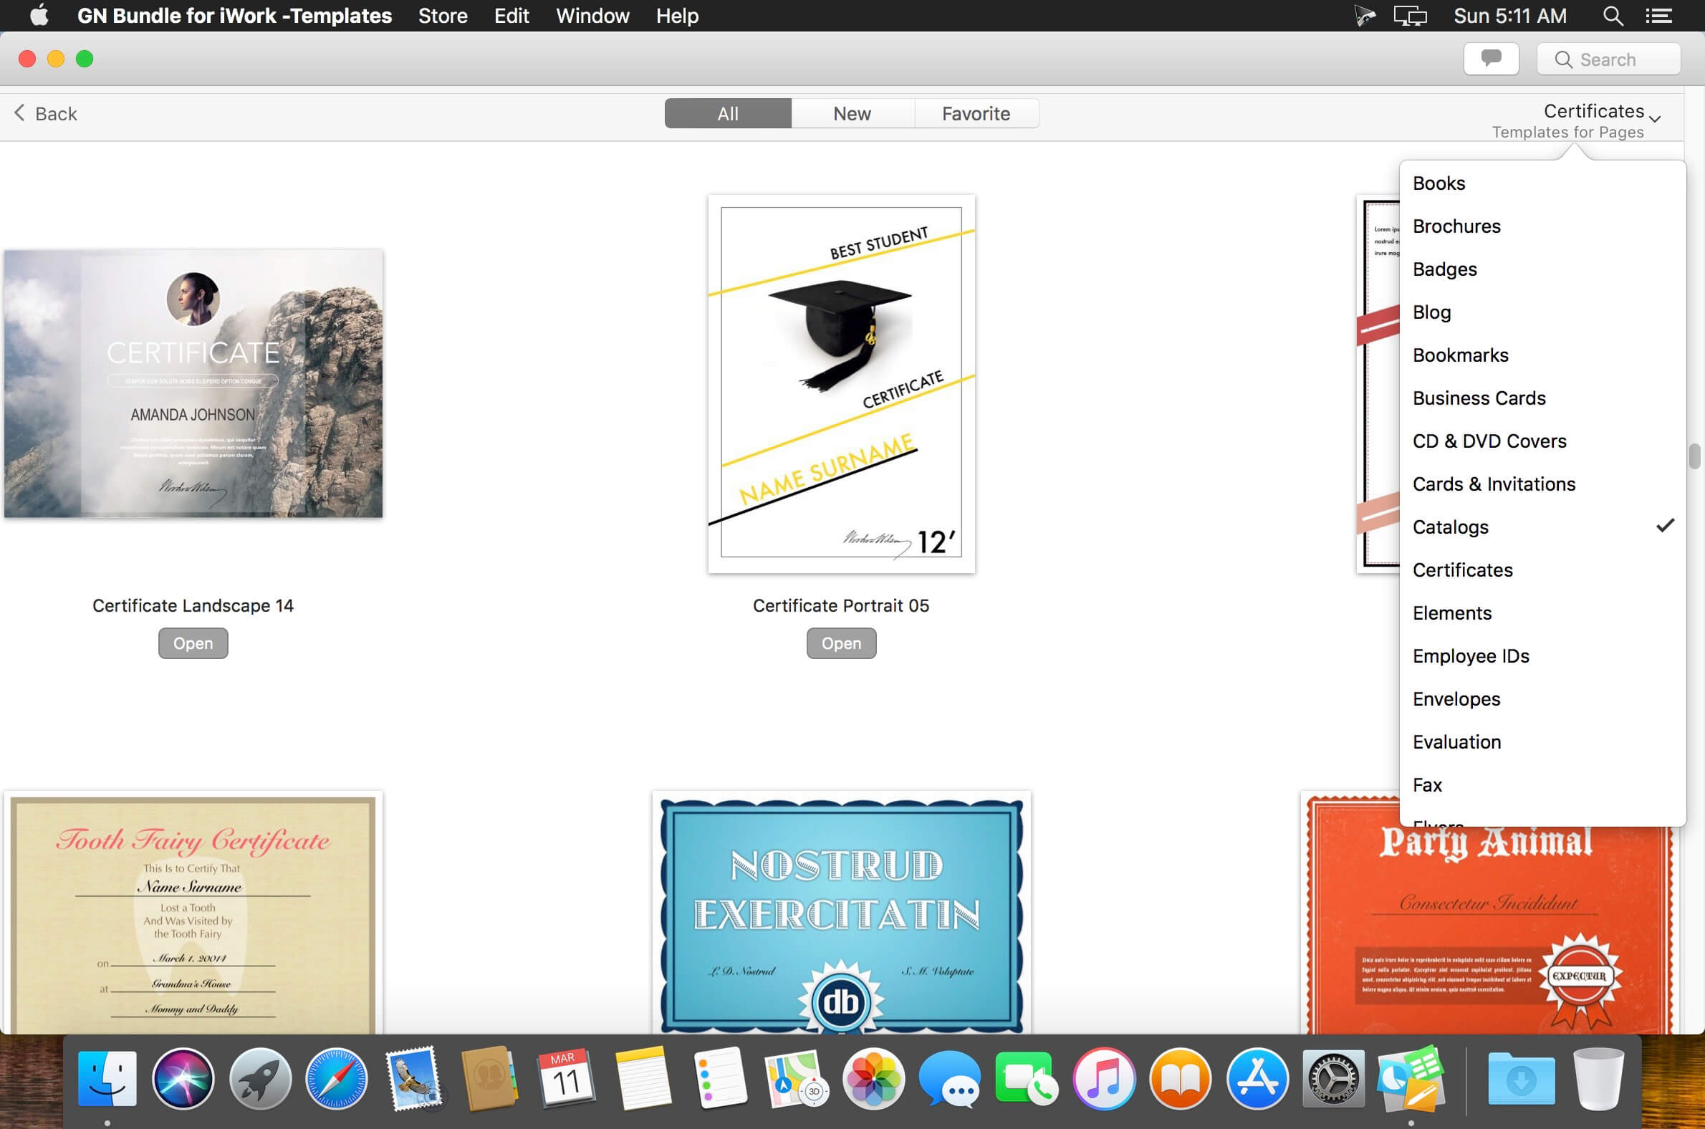1705x1129 pixels.
Task: Open Spotlight search in menu bar
Action: 1613,15
